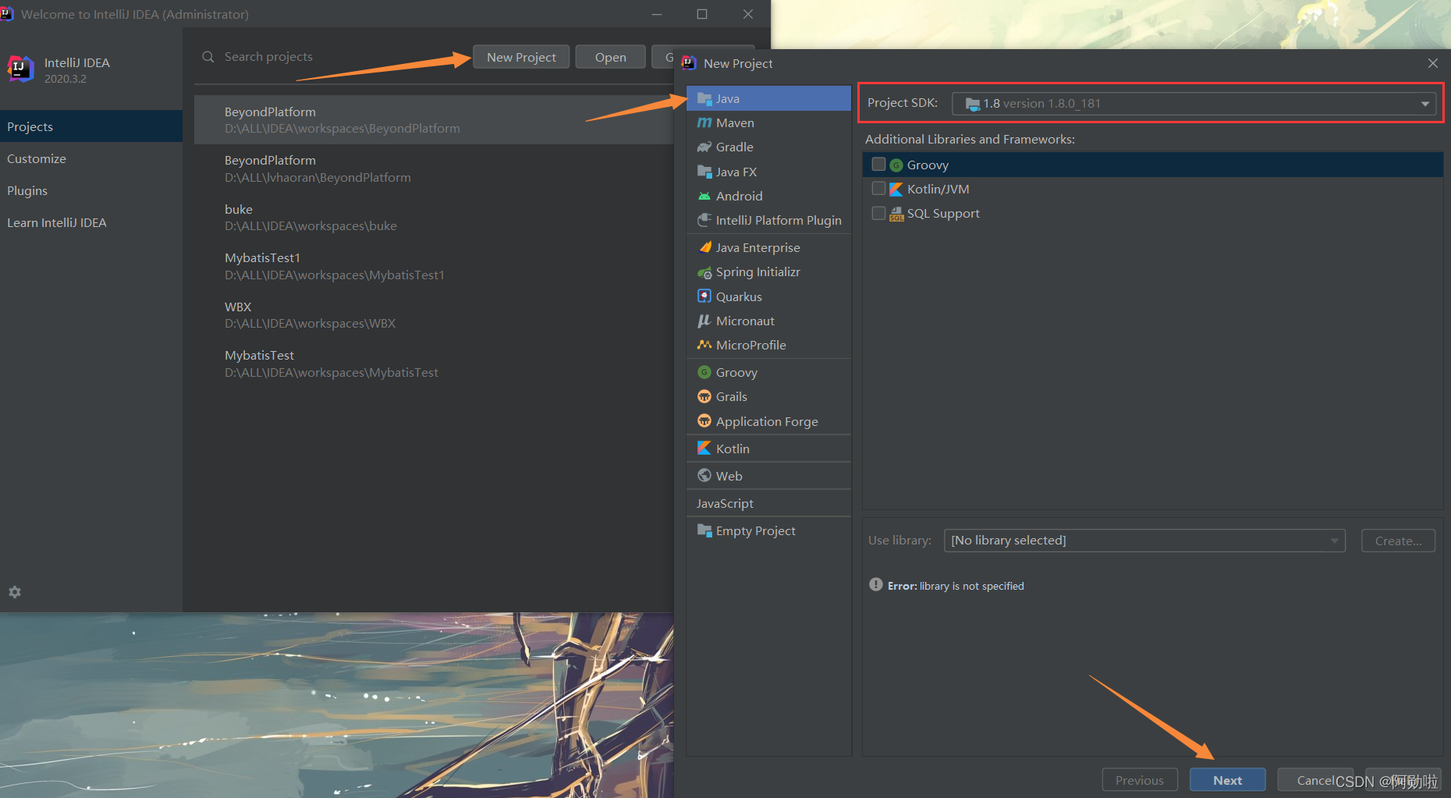Click the Open button in Welcome window
1451x798 pixels.
click(x=610, y=57)
